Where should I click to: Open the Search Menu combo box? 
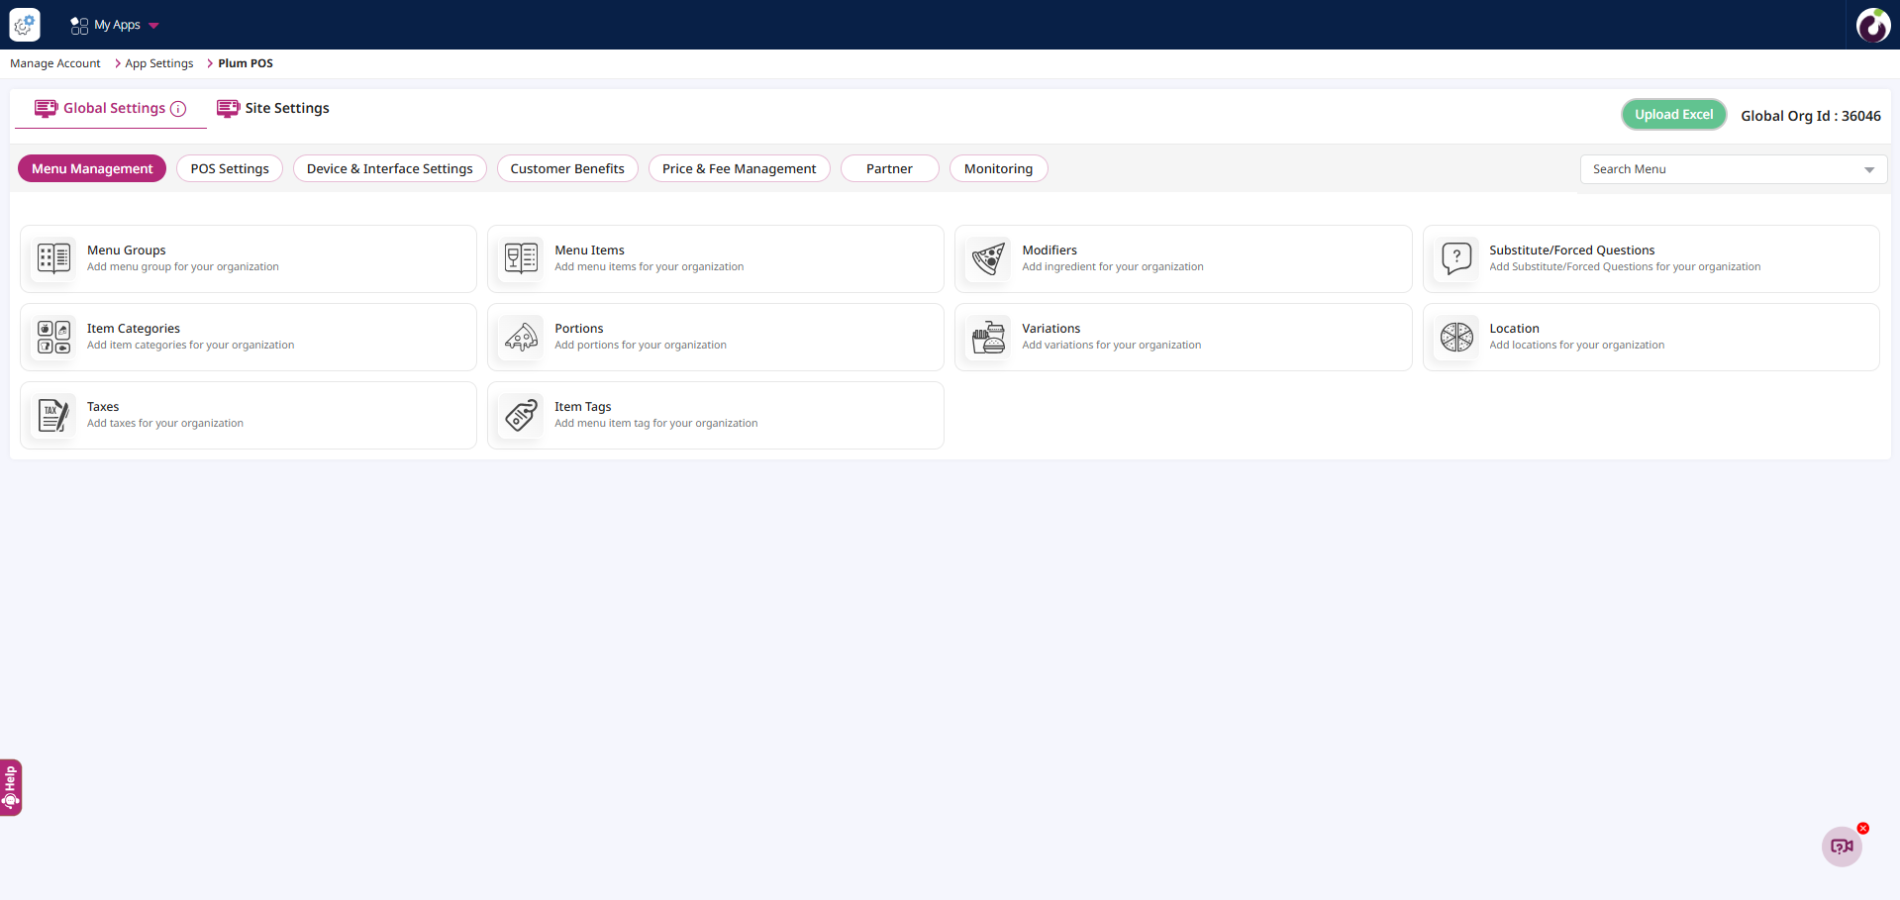(x=1733, y=169)
